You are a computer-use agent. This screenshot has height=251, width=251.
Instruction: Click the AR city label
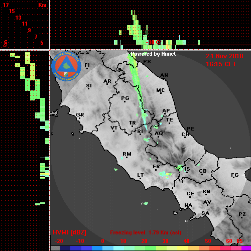click(x=107, y=81)
